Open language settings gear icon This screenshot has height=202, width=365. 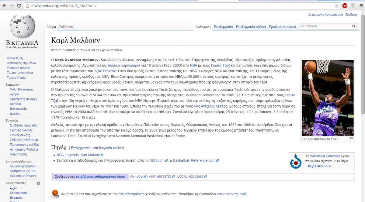click(x=38, y=183)
